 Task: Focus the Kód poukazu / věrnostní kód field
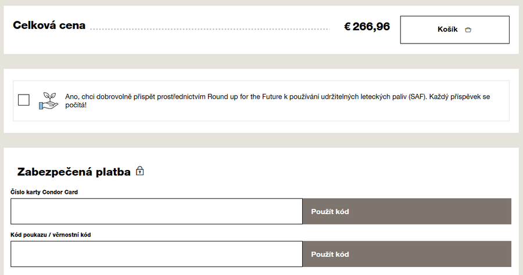point(156,254)
